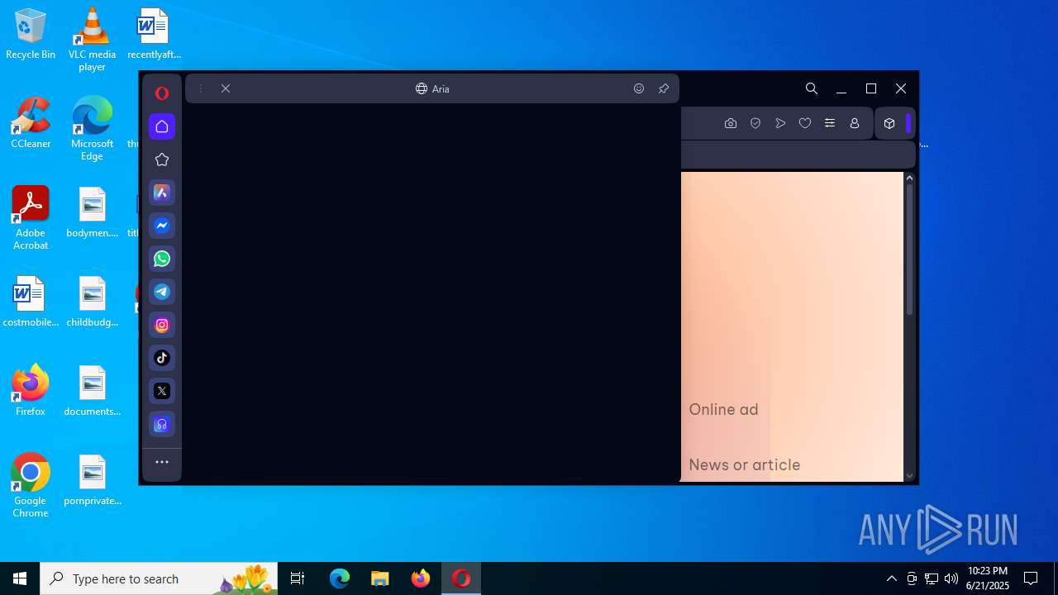1058x595 pixels.
Task: Open Telegram in the sidebar
Action: (162, 292)
